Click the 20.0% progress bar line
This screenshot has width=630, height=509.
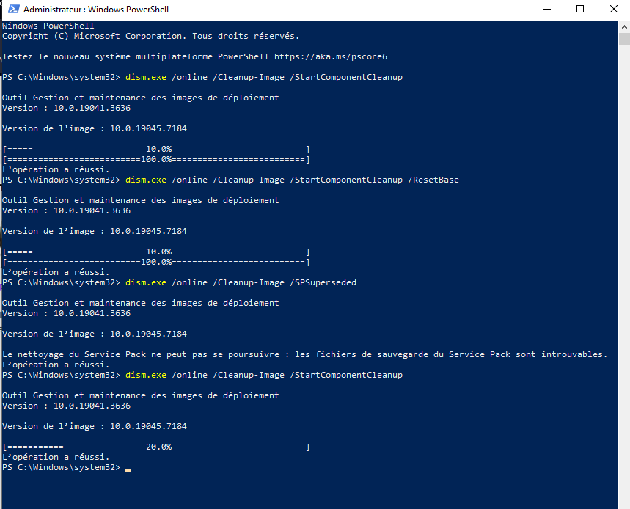coord(156,447)
